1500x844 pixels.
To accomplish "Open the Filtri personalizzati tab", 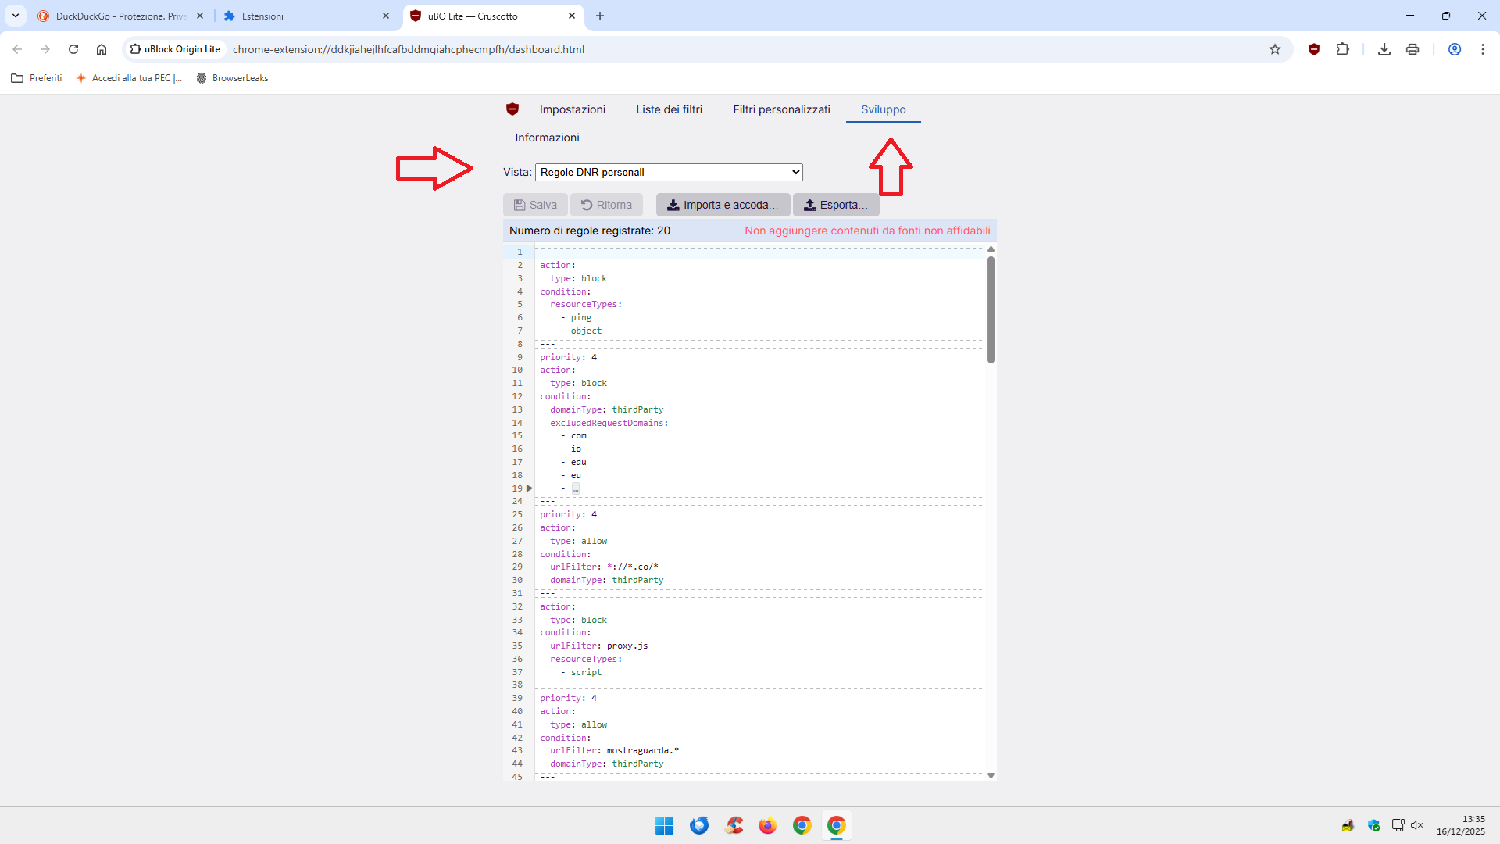I will click(781, 109).
